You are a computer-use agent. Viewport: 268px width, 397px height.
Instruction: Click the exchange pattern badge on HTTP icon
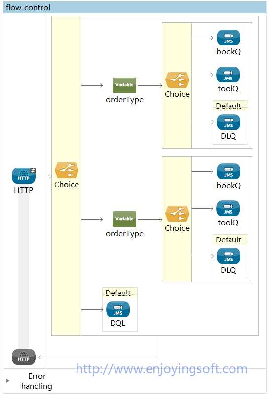tap(33, 171)
